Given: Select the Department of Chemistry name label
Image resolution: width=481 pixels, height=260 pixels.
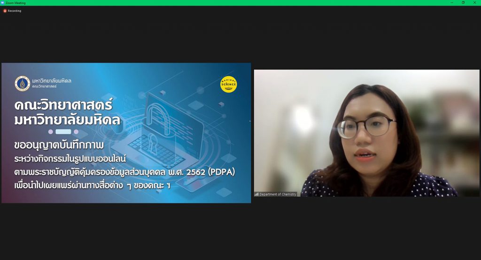Looking at the screenshot, I should (x=278, y=194).
